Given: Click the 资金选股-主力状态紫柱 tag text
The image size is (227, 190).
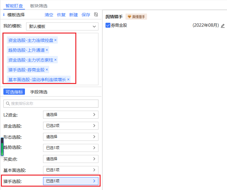Looking at the screenshot, I should pos(31,60).
